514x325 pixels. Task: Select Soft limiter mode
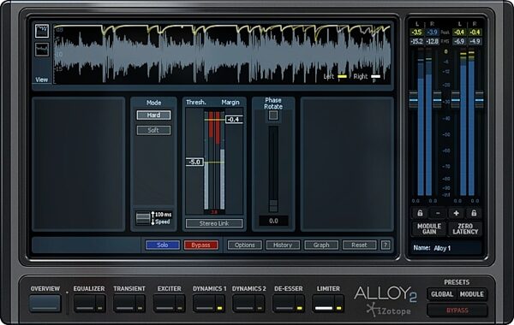pos(153,130)
